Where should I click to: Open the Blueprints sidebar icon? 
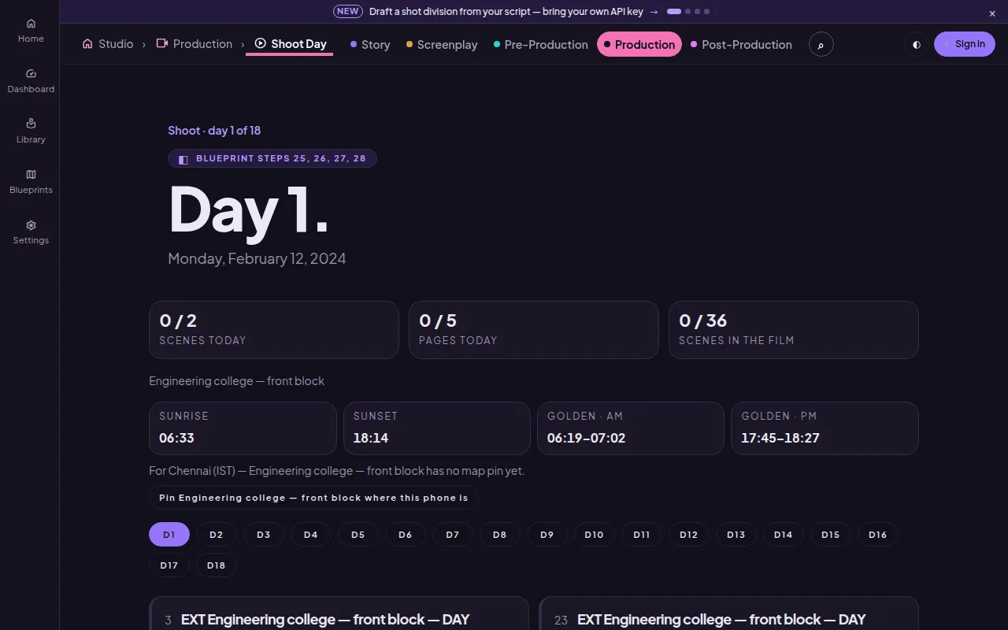[31, 181]
